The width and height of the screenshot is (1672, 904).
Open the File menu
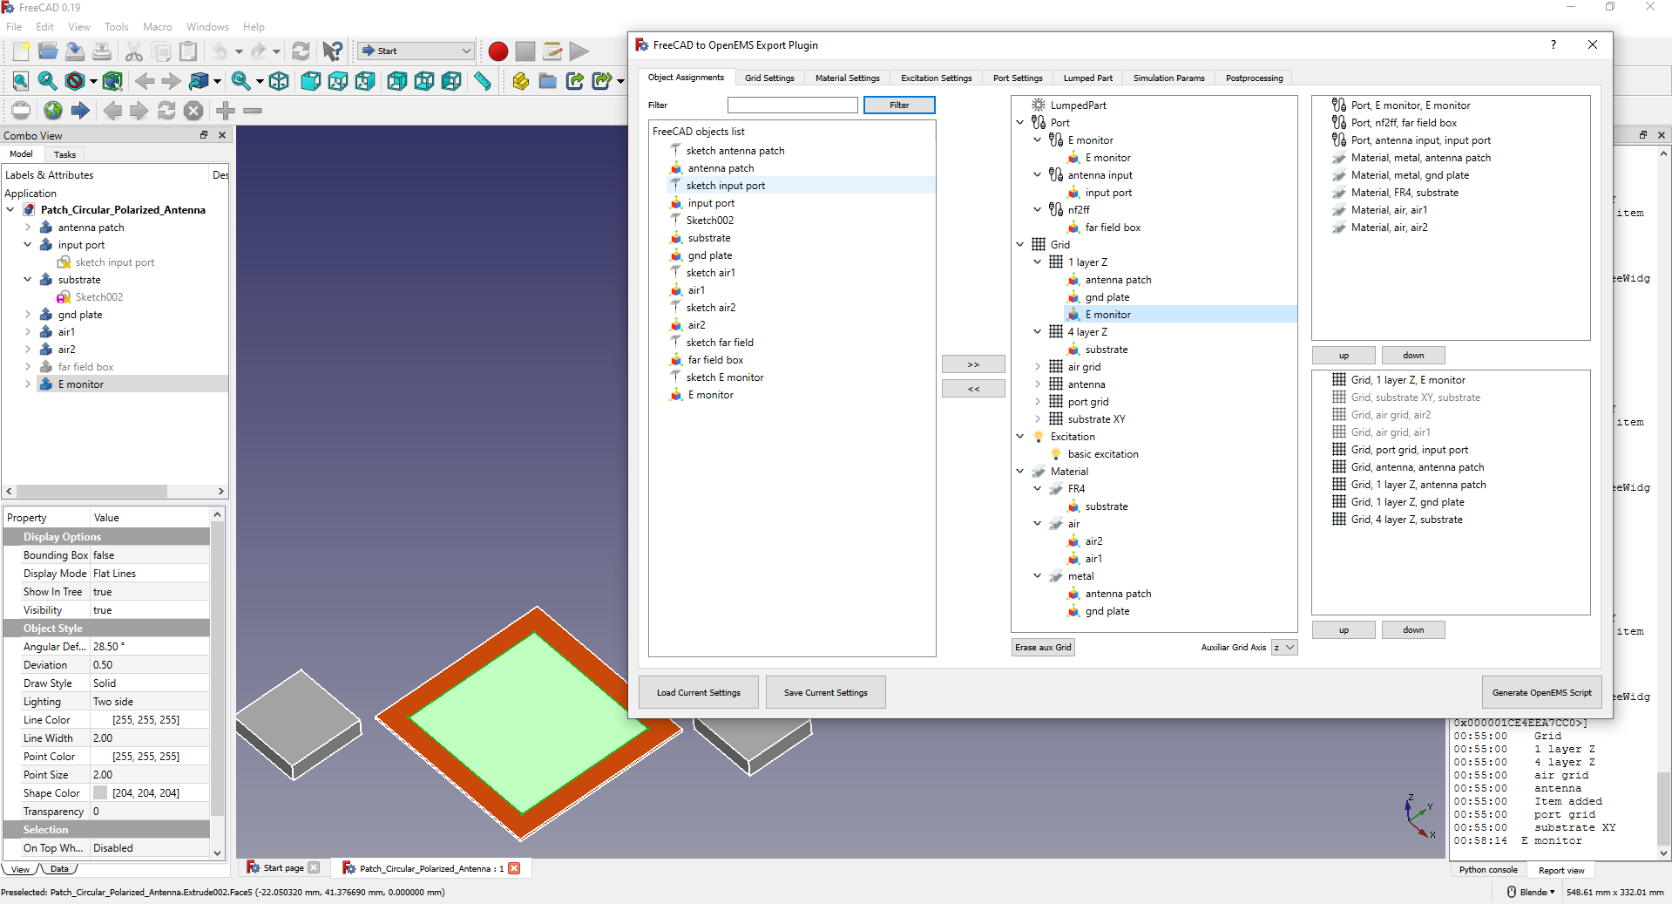(x=14, y=27)
